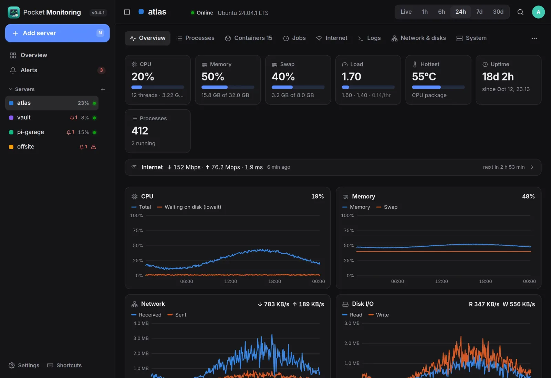
Task: Open the Containers 15 tab
Action: tap(248, 38)
